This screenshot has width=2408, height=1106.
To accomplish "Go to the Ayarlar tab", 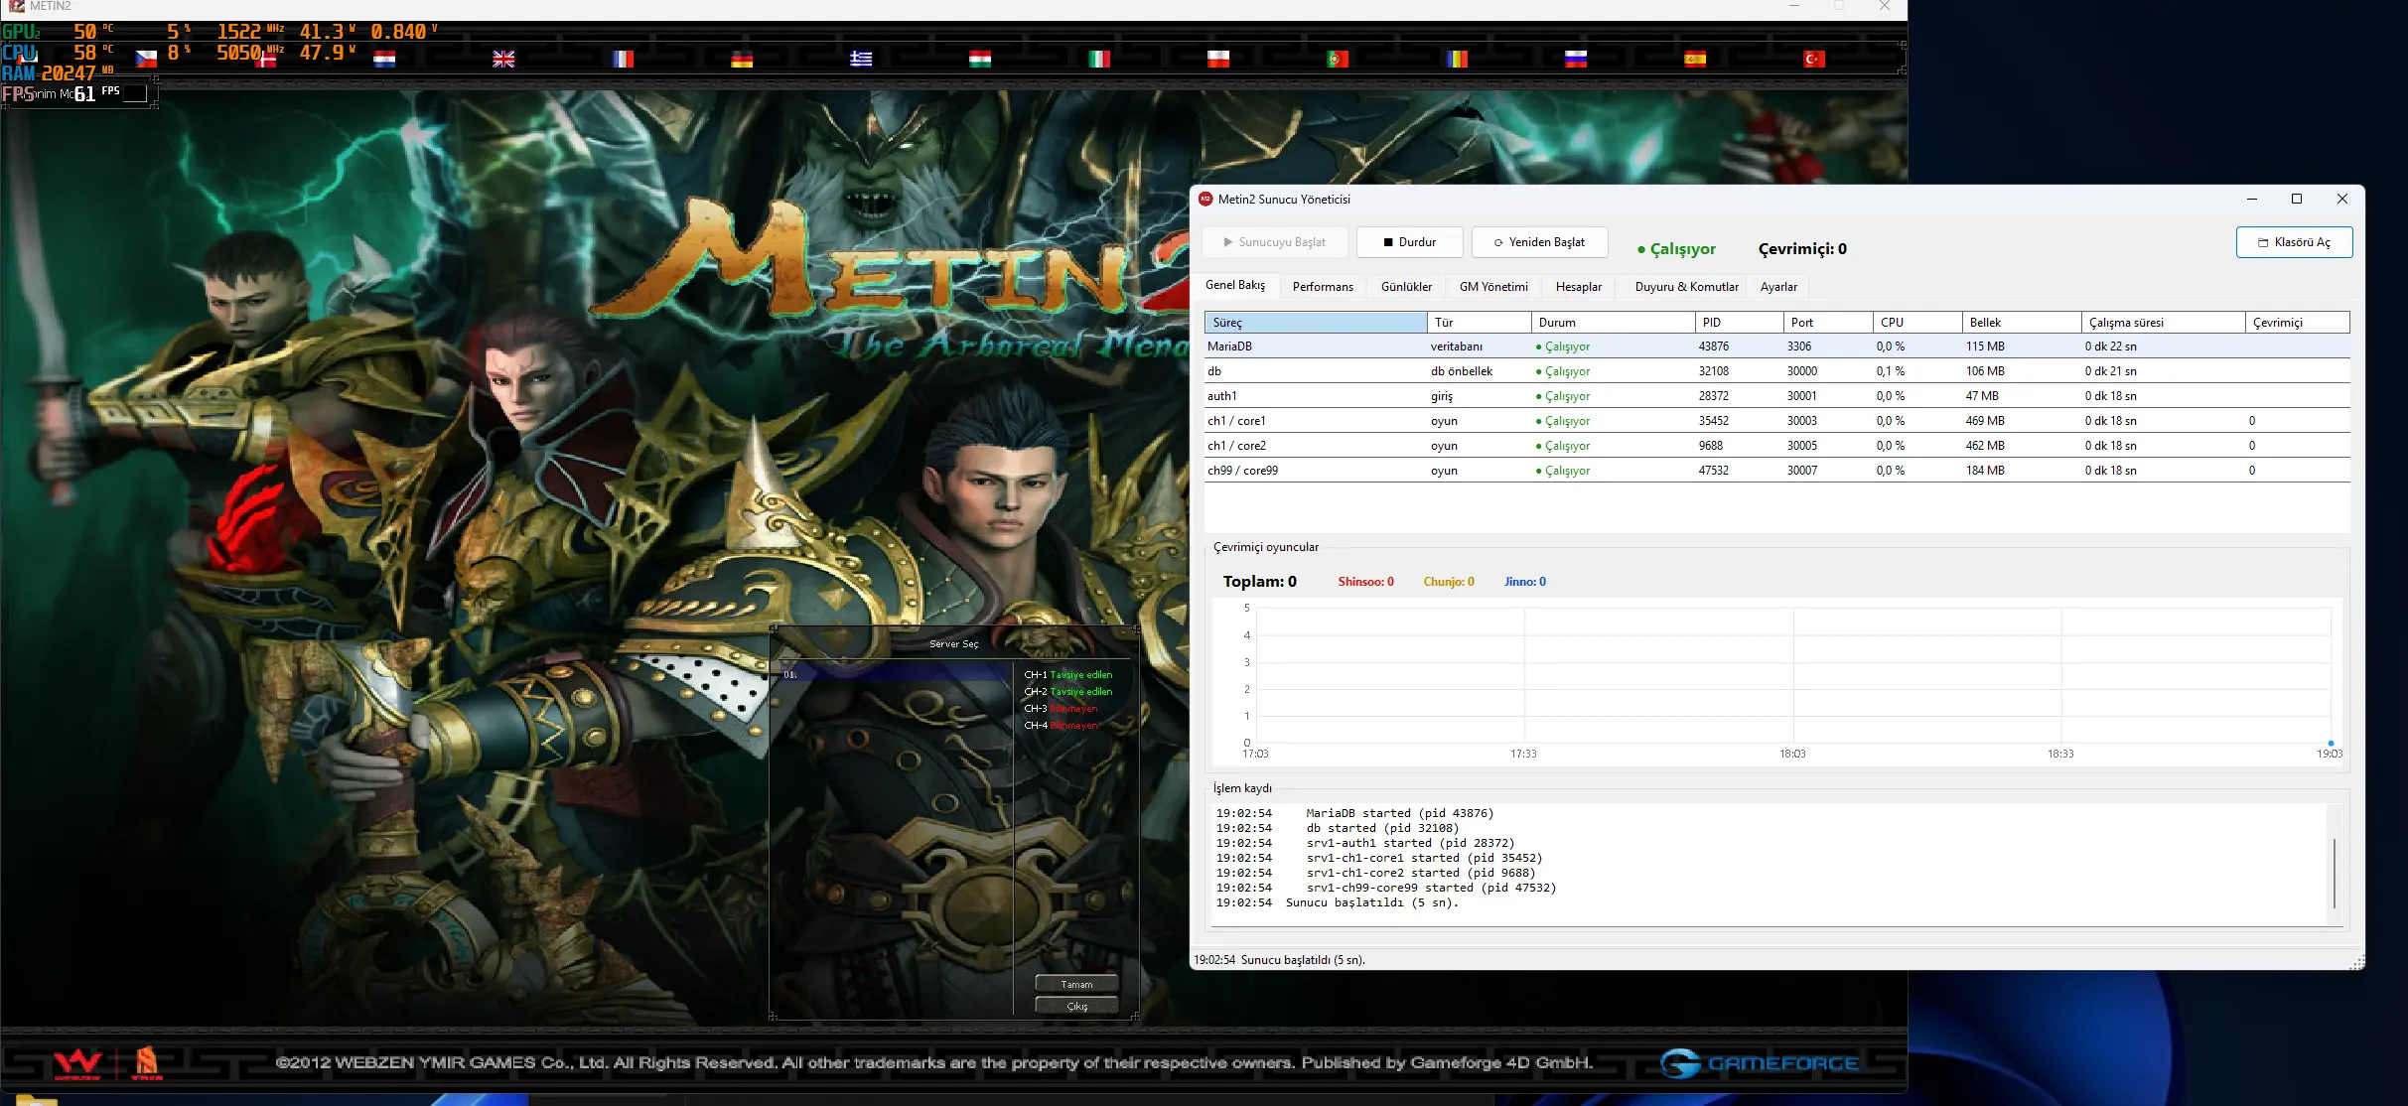I will point(1778,287).
